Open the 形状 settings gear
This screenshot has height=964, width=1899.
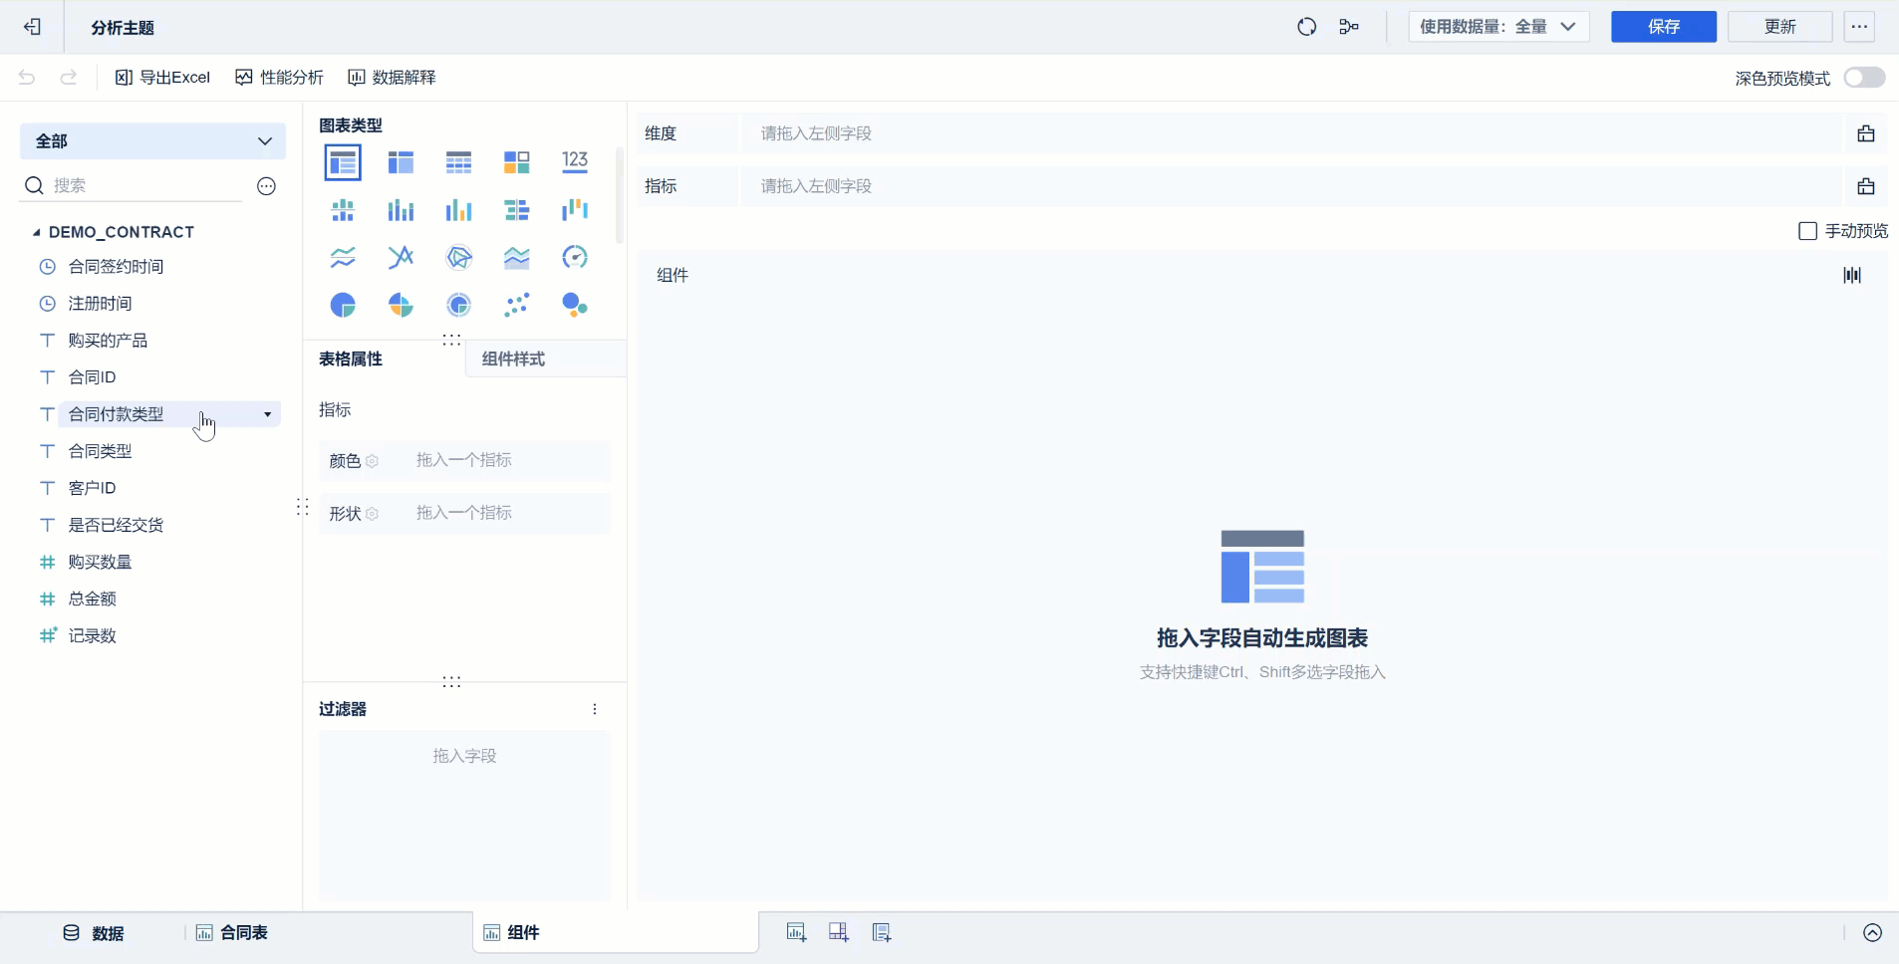coord(373,514)
